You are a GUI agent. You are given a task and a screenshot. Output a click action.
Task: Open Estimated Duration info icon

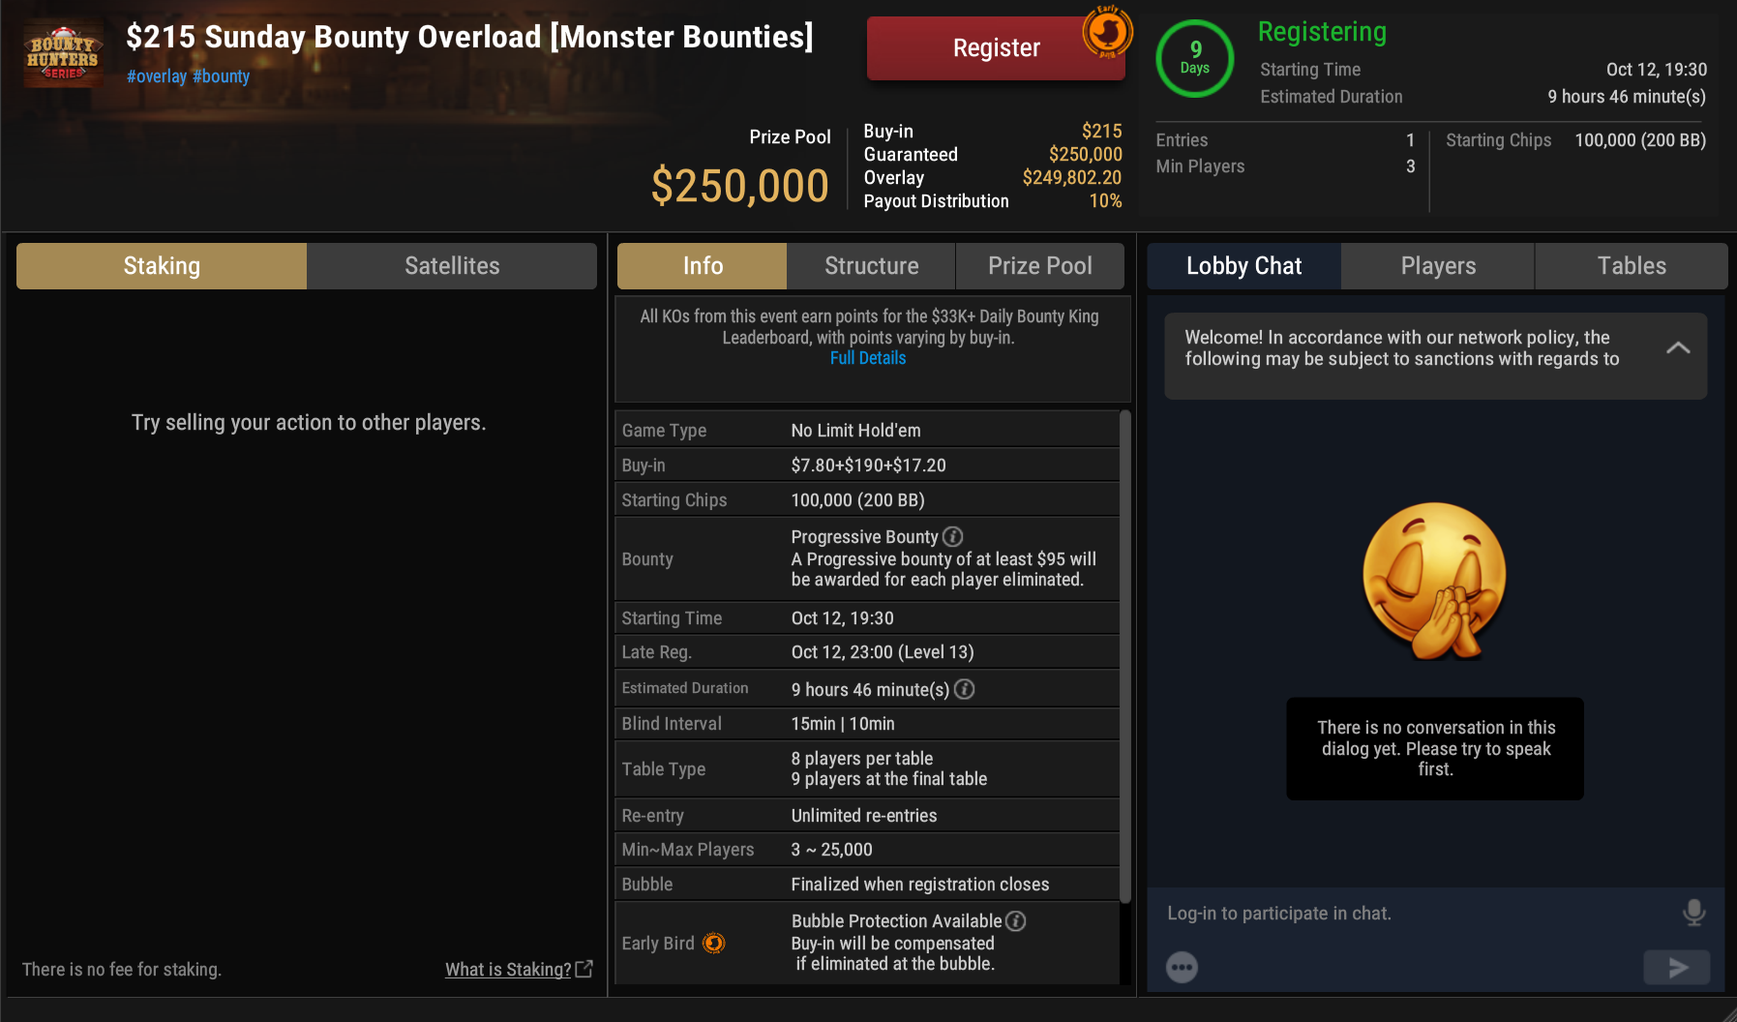click(964, 689)
